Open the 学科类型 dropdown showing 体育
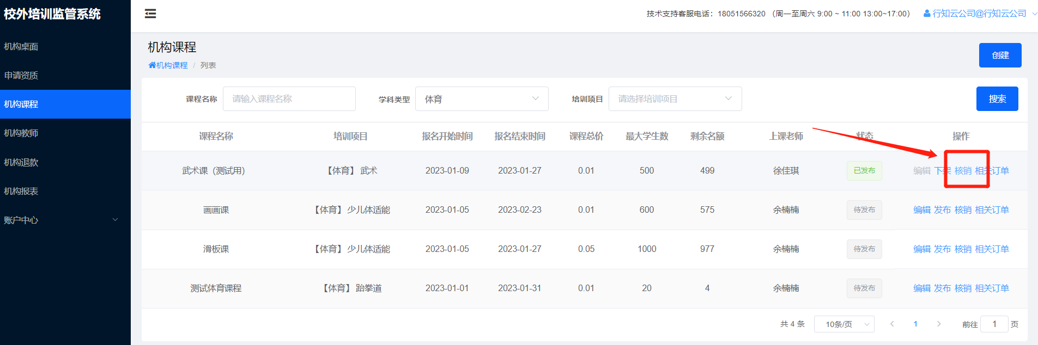Screen dimensions: 1038x345 coord(482,99)
